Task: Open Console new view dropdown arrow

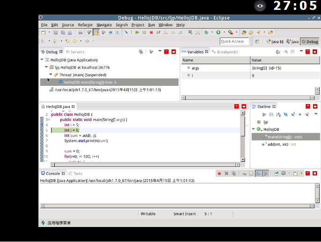Action: (x=301, y=174)
